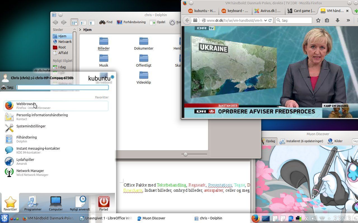The image size is (358, 223).
Task: Bookmark the page with the star icon
Action: [317, 20]
